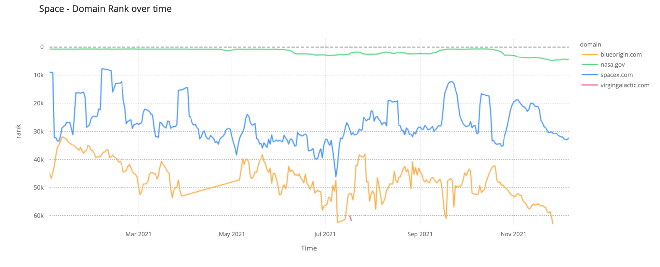Image resolution: width=660 pixels, height=267 pixels.
Task: Click the '40k' y-axis tick label
Action: pos(39,160)
